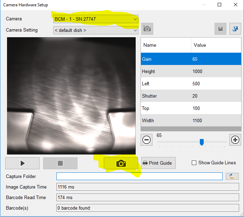Select the Gain row in the table

click(191, 59)
